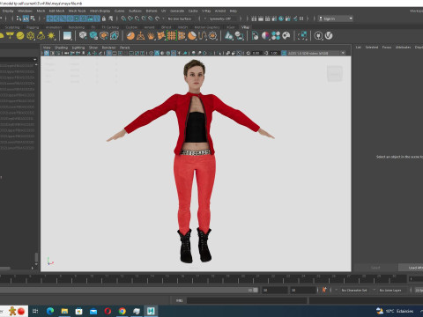
Task: Select the VRay shelf tab
Action: click(x=245, y=27)
